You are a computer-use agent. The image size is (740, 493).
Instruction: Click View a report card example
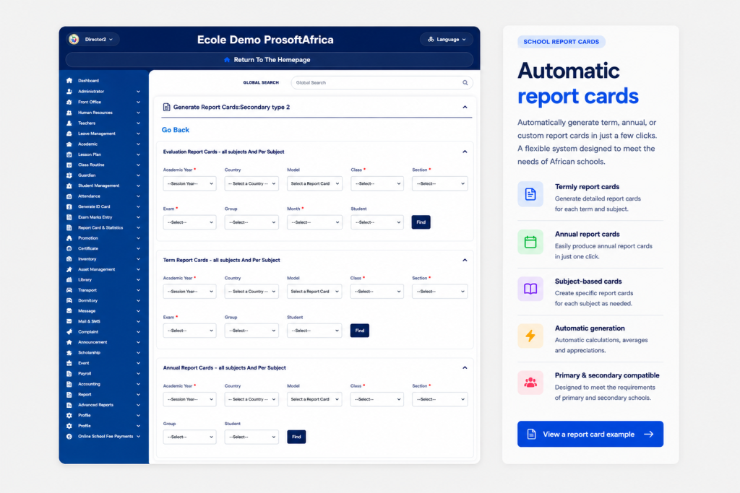[590, 434]
